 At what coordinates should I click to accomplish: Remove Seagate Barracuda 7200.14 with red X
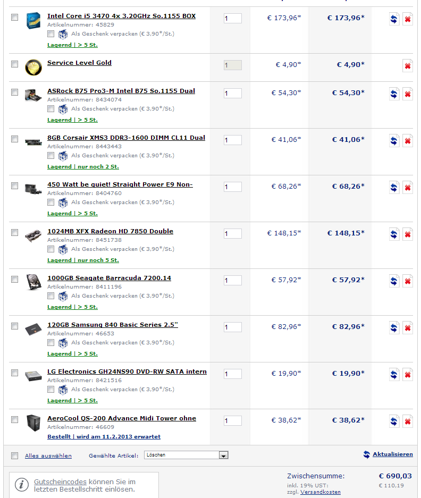[408, 281]
